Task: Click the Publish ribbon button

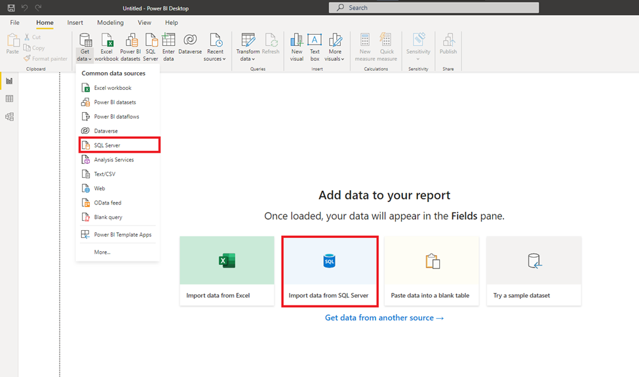Action: tap(448, 44)
